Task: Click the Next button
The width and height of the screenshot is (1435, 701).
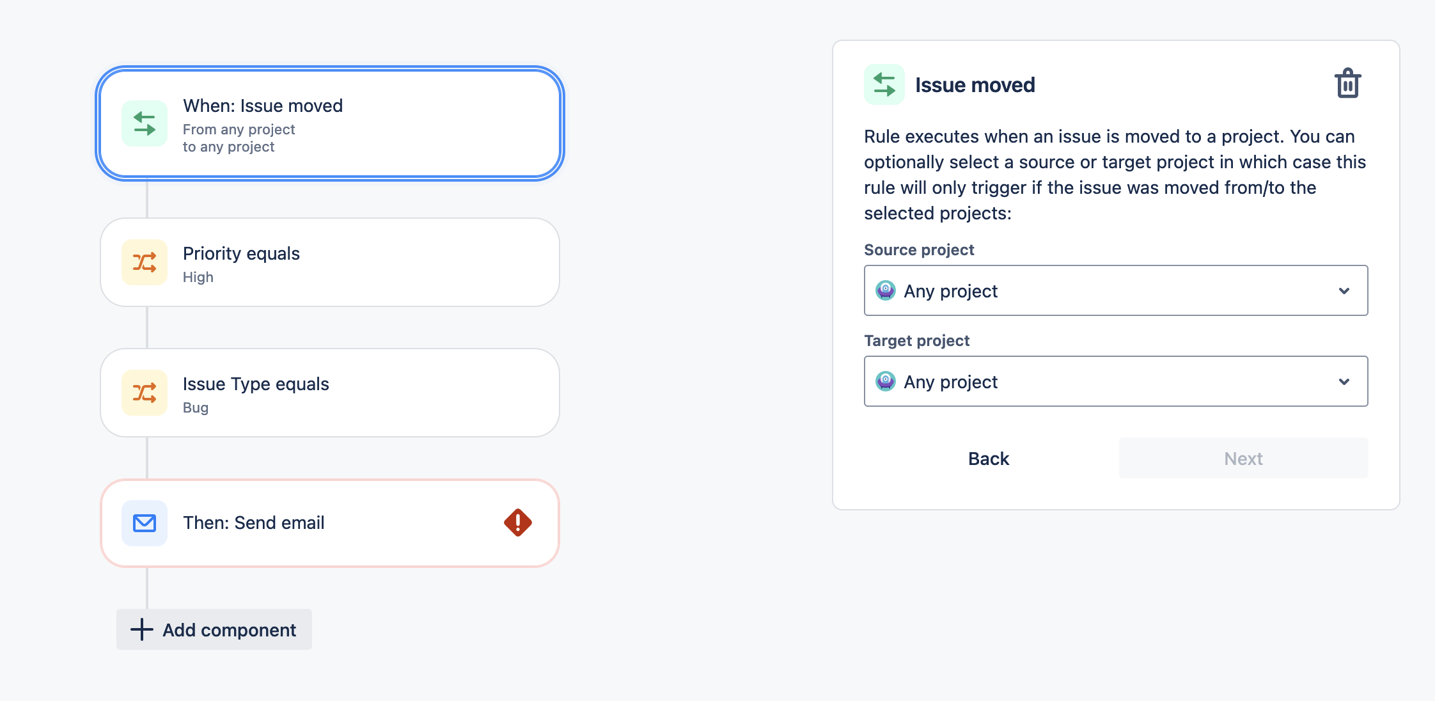Action: click(1242, 458)
